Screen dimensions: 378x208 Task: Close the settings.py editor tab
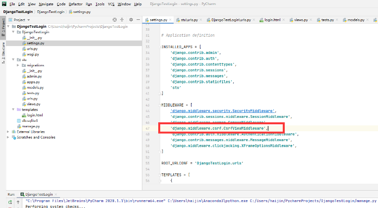coord(171,20)
